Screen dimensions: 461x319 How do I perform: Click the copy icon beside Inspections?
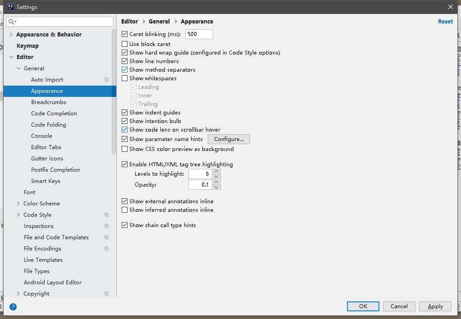(x=106, y=226)
